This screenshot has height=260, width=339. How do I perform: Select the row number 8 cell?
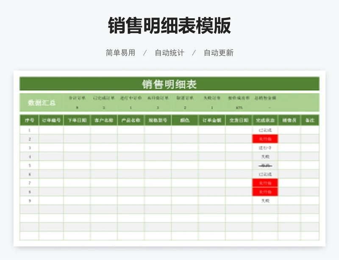tap(29, 192)
